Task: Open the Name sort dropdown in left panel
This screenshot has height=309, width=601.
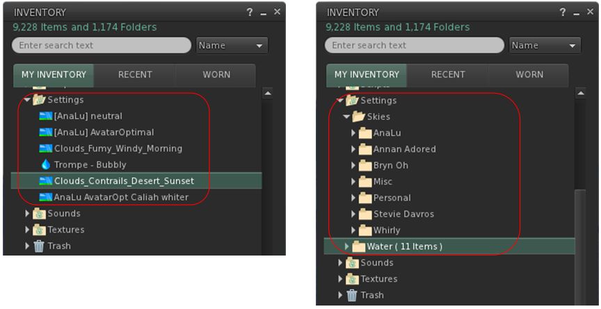Action: (x=232, y=45)
